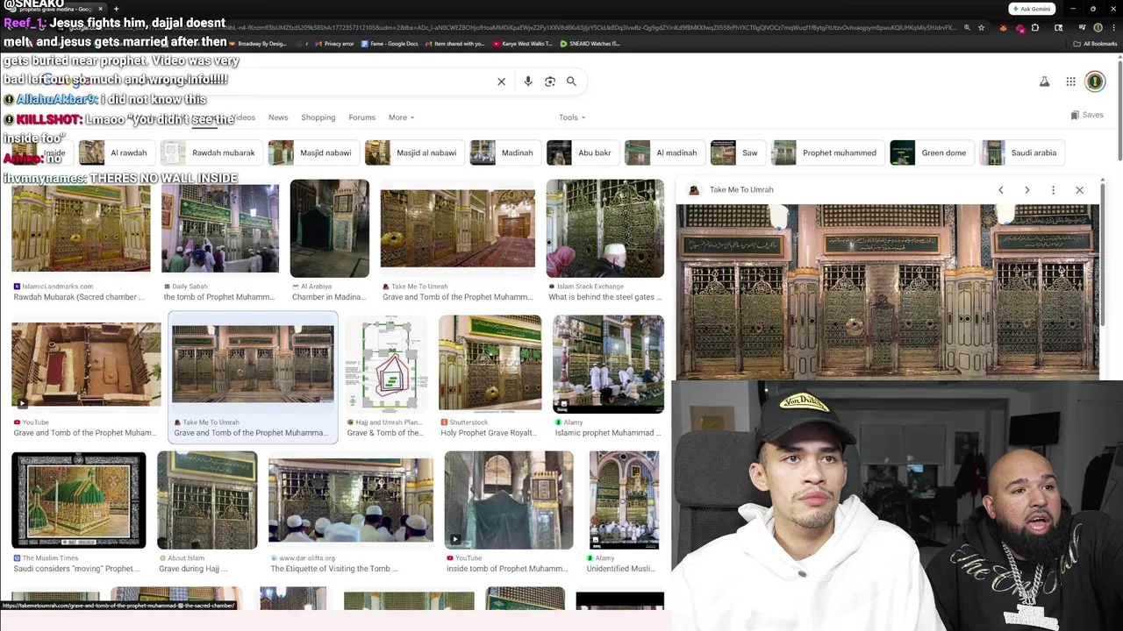Open the dar-alifta Etiquette of Visiting image
Image resolution: width=1123 pixels, height=631 pixels.
[x=350, y=500]
